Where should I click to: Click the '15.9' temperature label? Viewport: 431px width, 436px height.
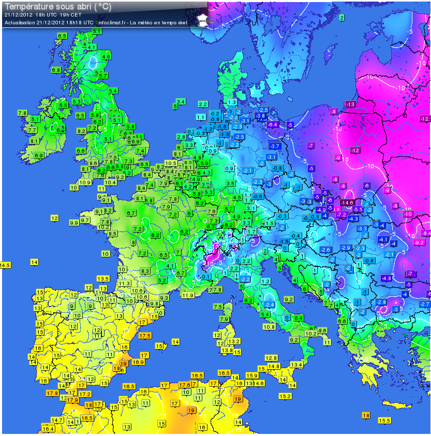tap(252, 375)
